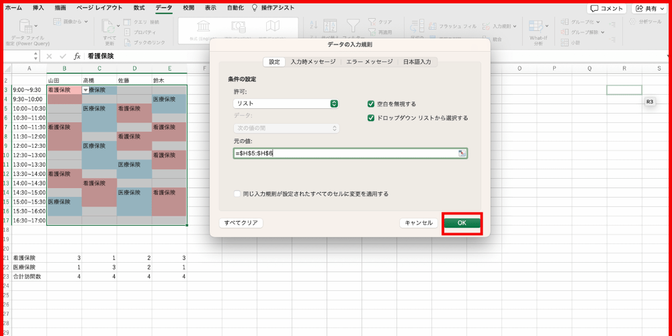Open the 許可 dropdown showing リスト
Viewport: 672px width, 336px height.
click(x=286, y=103)
